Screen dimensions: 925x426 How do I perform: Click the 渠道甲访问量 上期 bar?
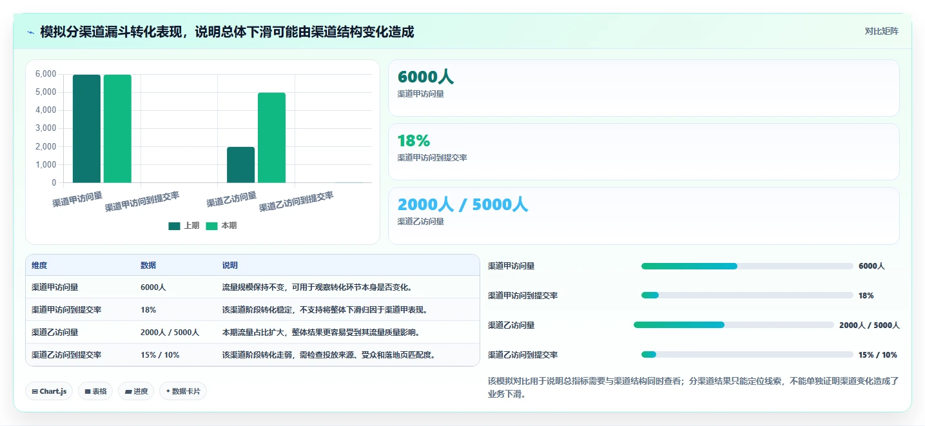click(x=86, y=129)
